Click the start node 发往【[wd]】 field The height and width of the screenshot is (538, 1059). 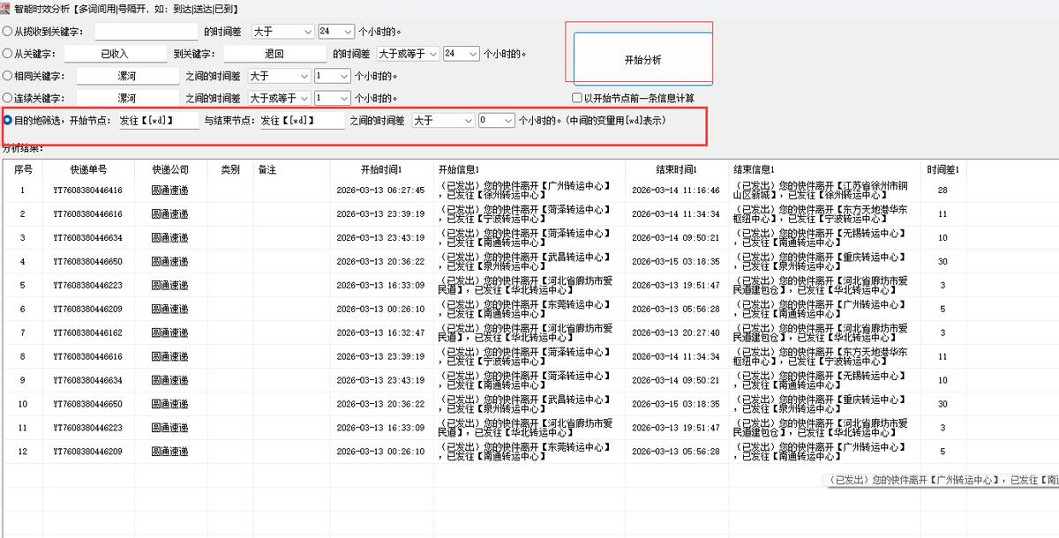click(x=159, y=121)
